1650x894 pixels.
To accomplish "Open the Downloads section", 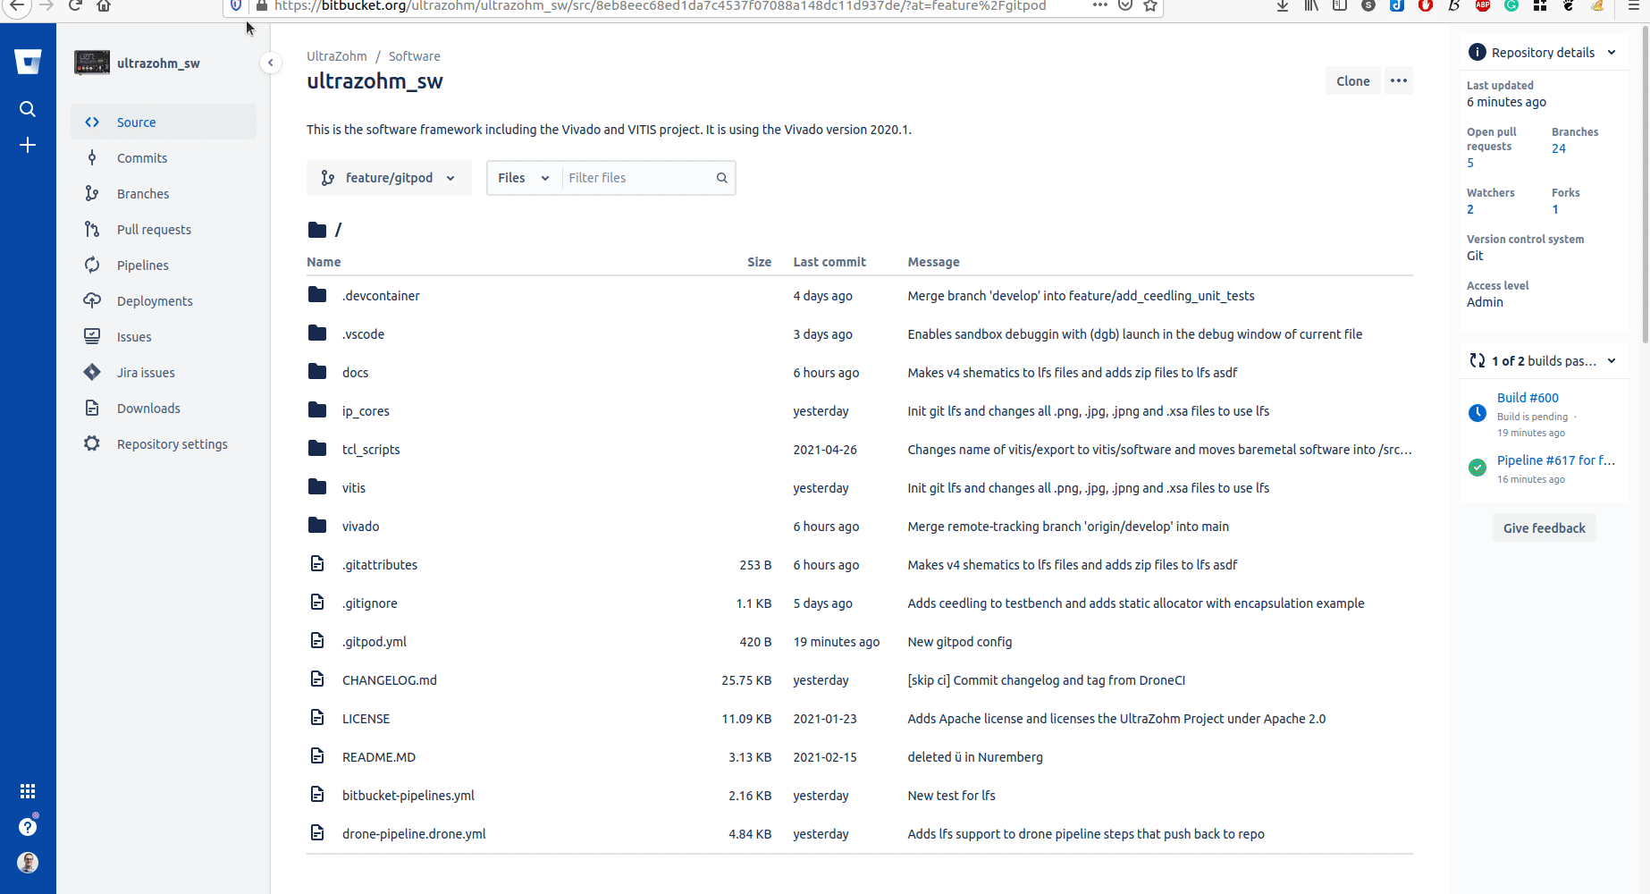I will coord(148,408).
